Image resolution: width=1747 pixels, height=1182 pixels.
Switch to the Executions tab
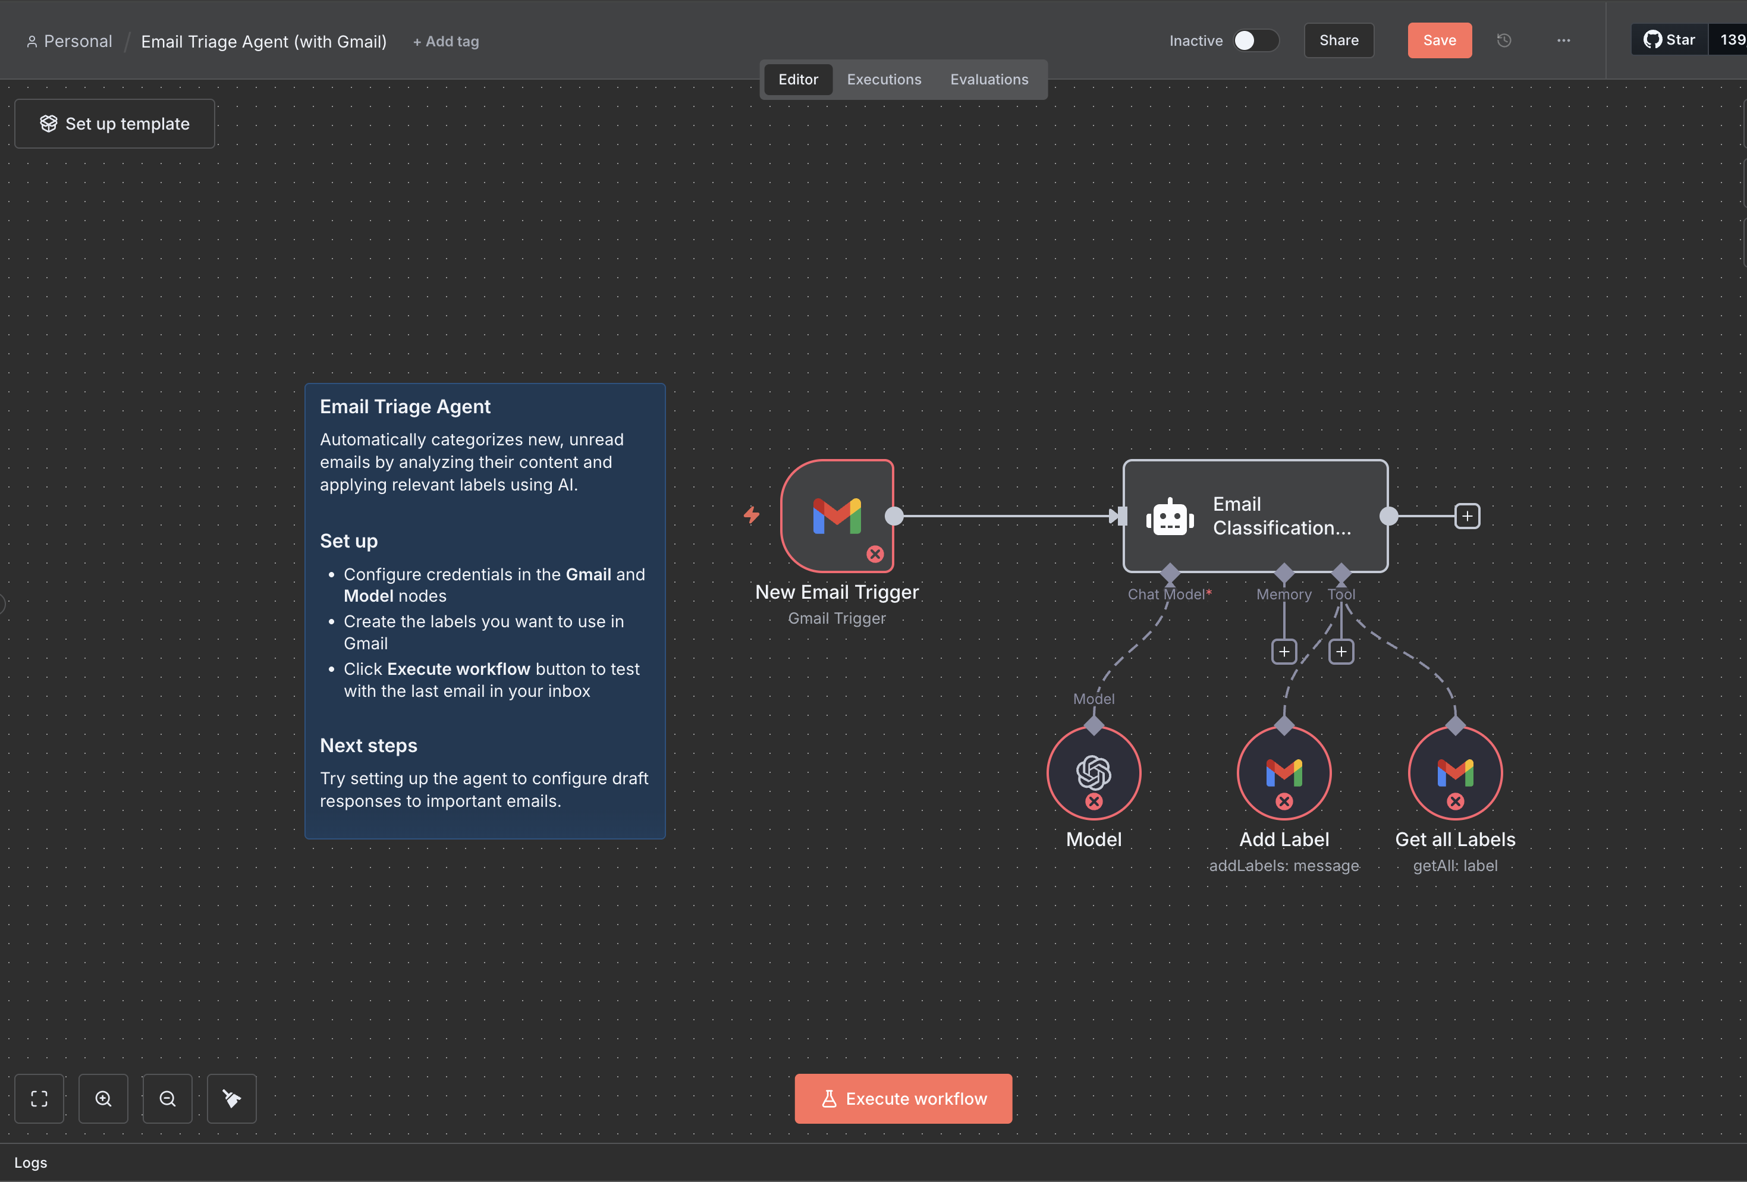(883, 80)
